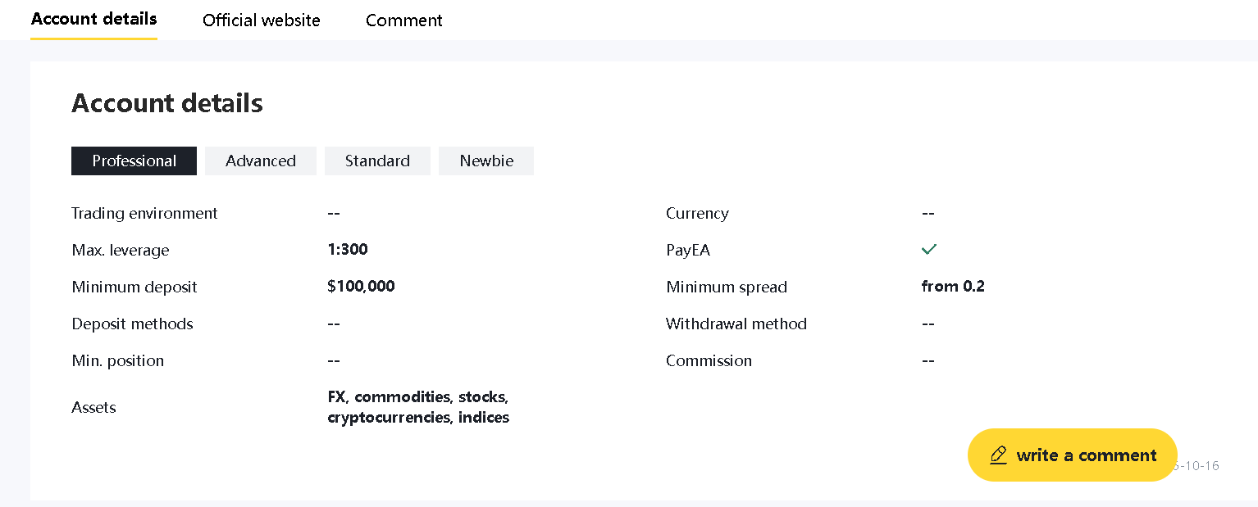The height and width of the screenshot is (507, 1258).
Task: Click the Deposit methods label
Action: (x=132, y=324)
